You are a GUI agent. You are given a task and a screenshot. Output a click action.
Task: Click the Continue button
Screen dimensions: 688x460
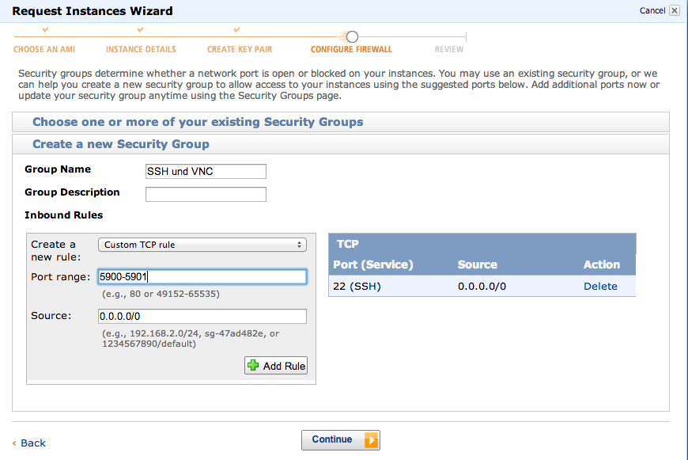pyautogui.click(x=341, y=439)
